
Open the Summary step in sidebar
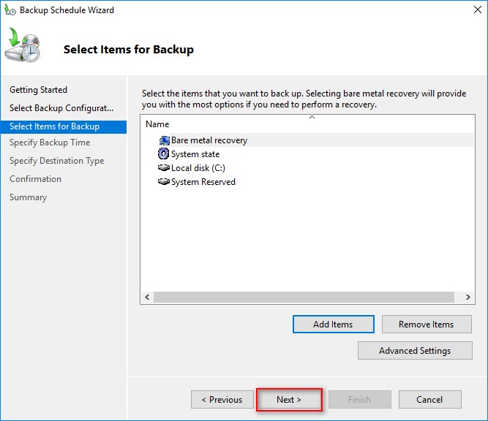click(28, 197)
